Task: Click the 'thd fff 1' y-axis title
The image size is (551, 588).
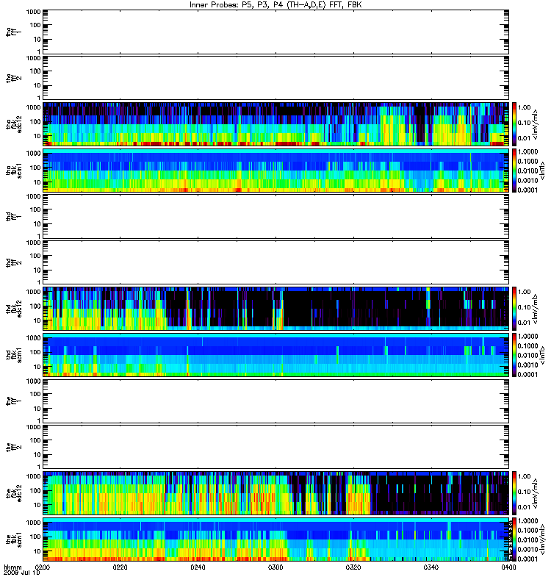Action: (14, 216)
